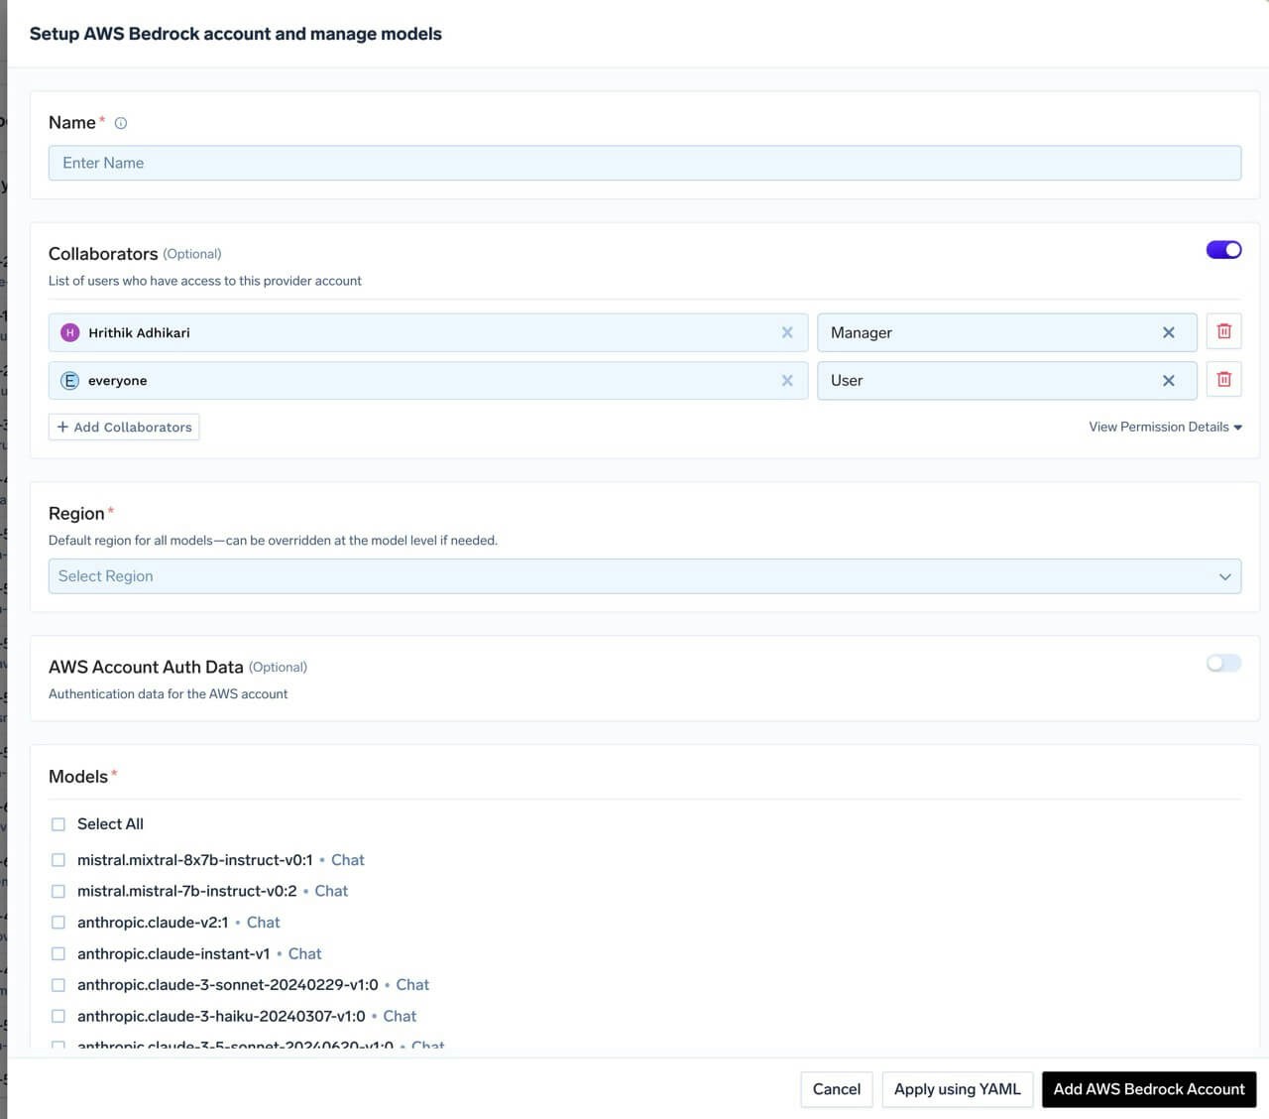The height and width of the screenshot is (1119, 1269).
Task: Check mistral.mixtral-8x7b-instruct-v0:1 model
Action: pyautogui.click(x=58, y=860)
